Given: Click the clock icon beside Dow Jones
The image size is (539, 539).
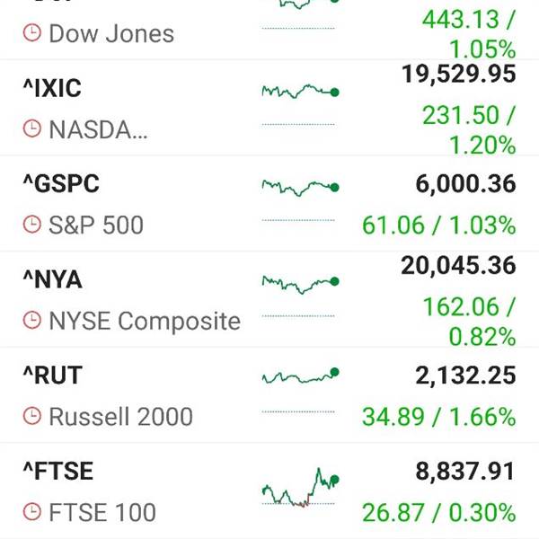Looking at the screenshot, I should point(32,33).
